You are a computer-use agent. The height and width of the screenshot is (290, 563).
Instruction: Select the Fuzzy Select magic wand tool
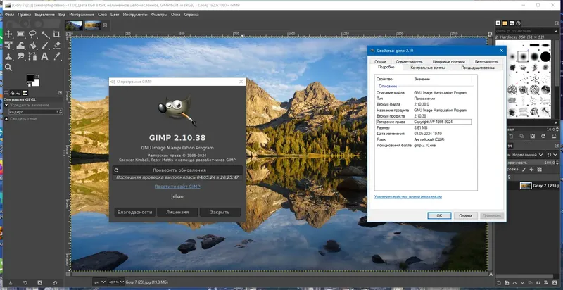coord(45,34)
